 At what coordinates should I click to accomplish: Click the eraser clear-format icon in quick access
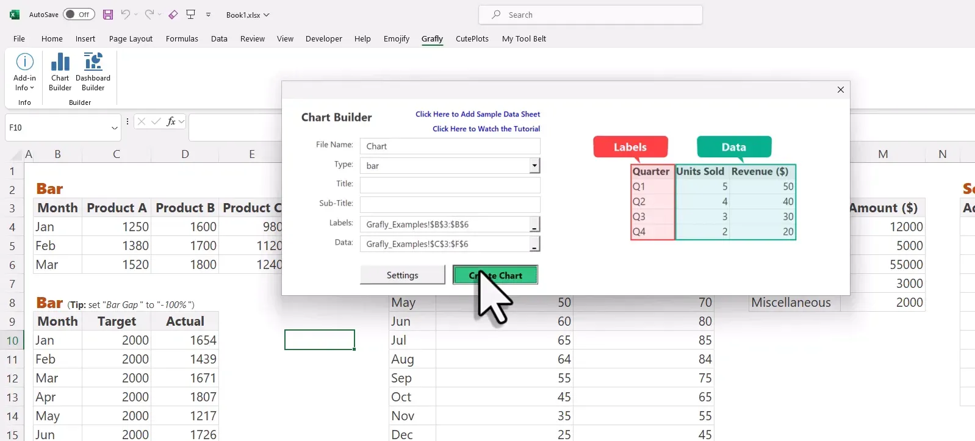tap(173, 15)
